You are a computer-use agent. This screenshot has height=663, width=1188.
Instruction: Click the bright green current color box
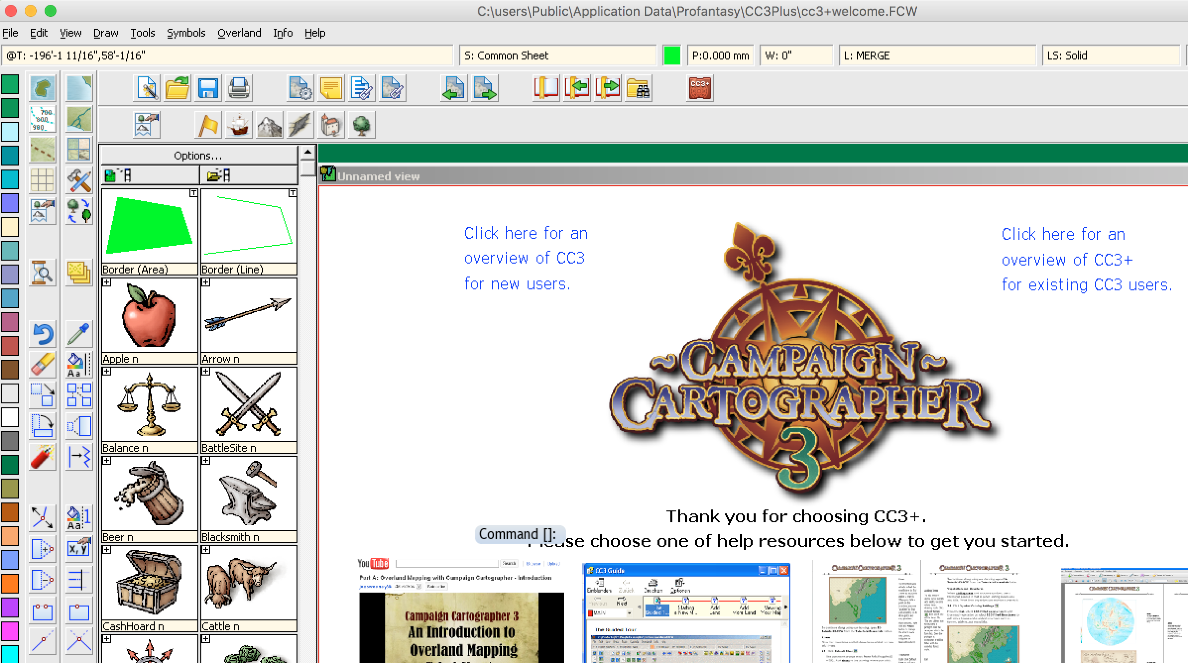tap(672, 55)
